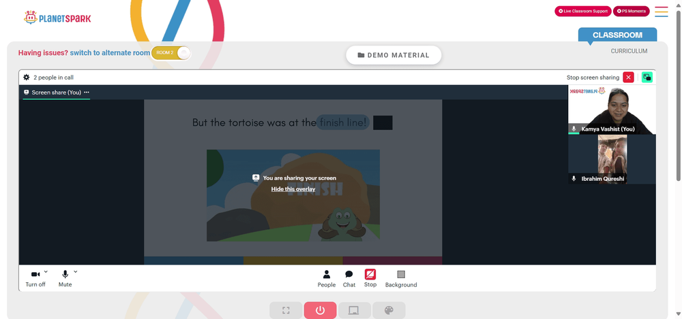The width and height of the screenshot is (682, 319).
Task: Click the Having issues? text
Action: click(43, 52)
